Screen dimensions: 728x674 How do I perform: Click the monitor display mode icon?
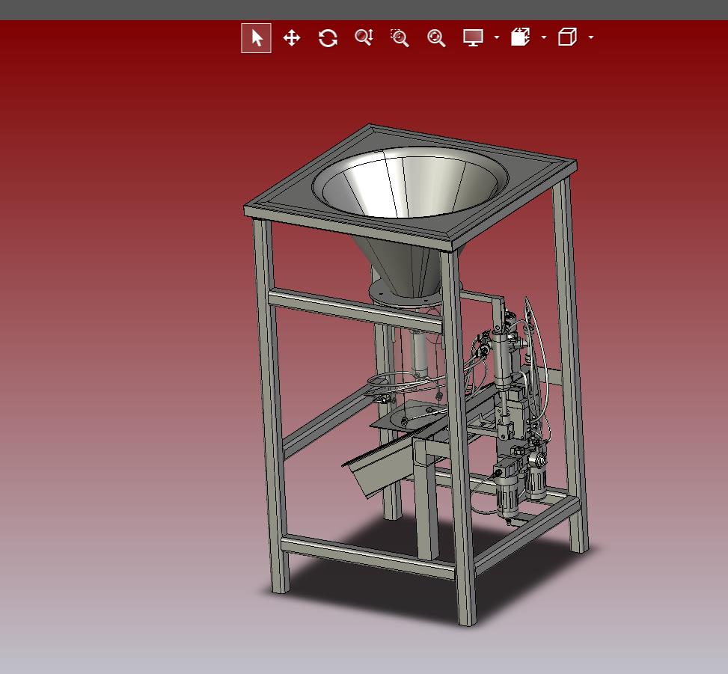[473, 37]
